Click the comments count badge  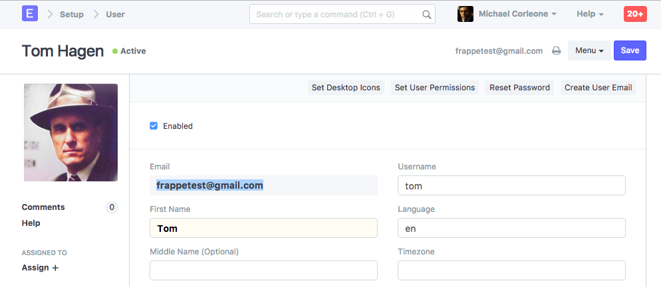coord(112,207)
